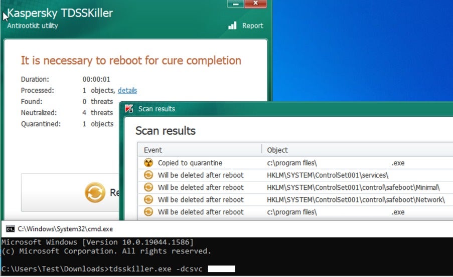Click the reboot icon on safeboot\Network row
Screen dimensions: 453x277
tap(148, 200)
